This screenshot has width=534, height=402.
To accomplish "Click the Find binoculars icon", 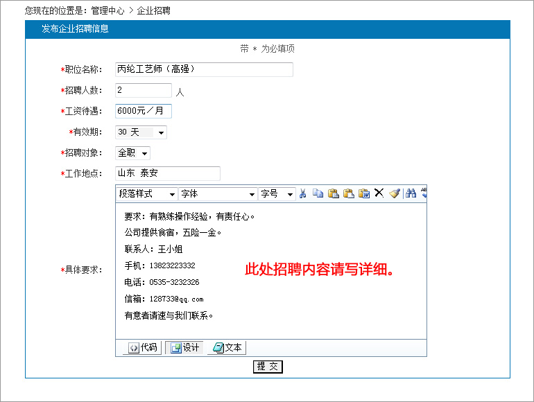I will pyautogui.click(x=411, y=193).
